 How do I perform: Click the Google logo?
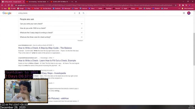tap(7, 13)
